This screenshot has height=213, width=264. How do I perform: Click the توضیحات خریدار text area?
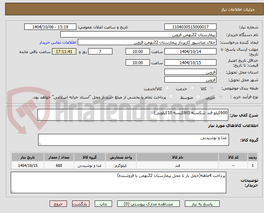pos(118,182)
